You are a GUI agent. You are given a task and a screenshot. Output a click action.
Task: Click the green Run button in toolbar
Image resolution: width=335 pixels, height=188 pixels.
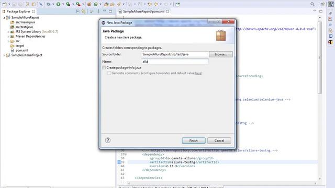pyautogui.click(x=58, y=4)
